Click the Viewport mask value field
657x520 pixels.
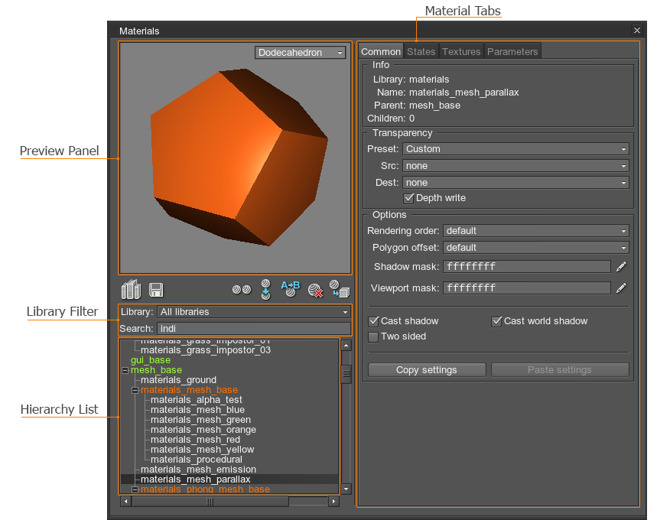(x=527, y=288)
